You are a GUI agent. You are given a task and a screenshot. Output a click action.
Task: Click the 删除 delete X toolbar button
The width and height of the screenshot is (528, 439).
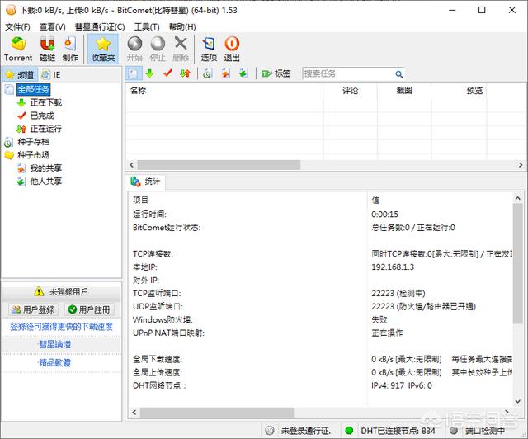181,50
